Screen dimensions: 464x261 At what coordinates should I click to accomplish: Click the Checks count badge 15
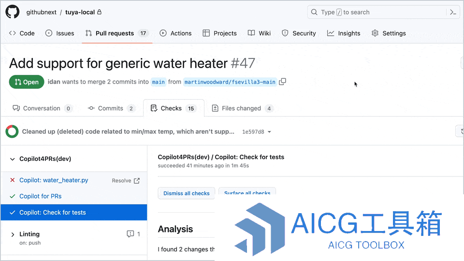click(x=191, y=109)
